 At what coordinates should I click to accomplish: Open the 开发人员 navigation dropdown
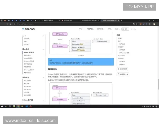pos(90,29)
